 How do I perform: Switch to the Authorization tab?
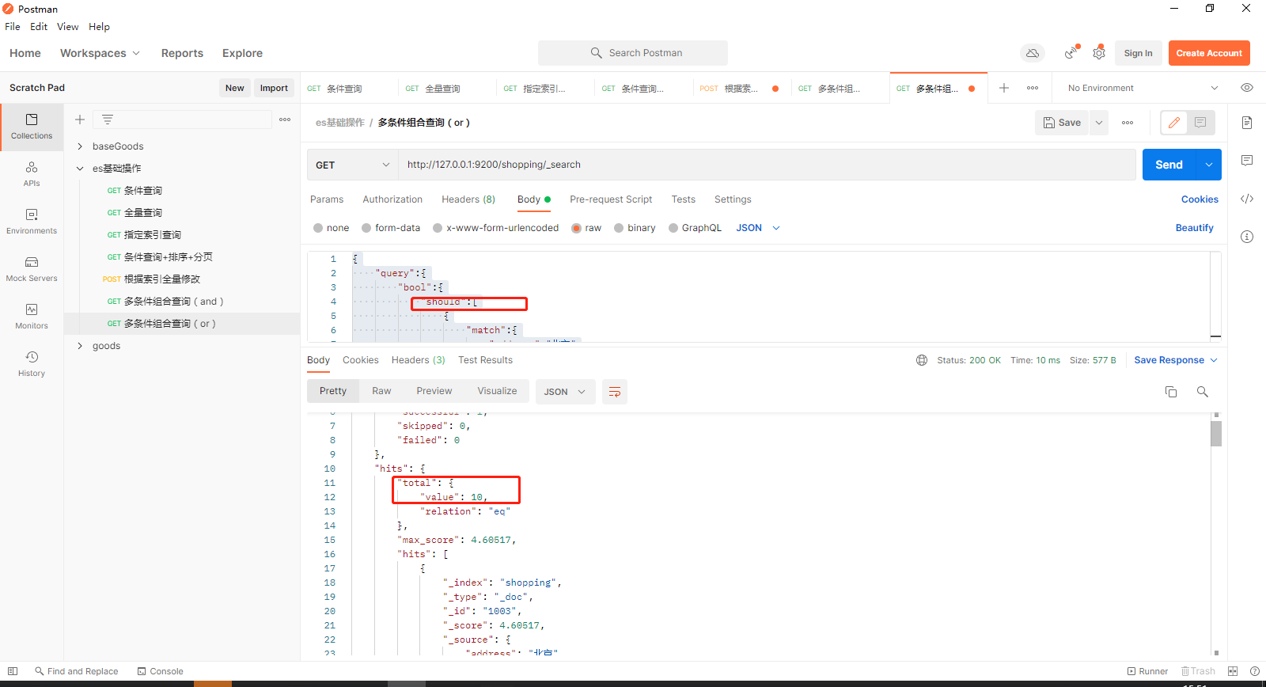tap(392, 199)
